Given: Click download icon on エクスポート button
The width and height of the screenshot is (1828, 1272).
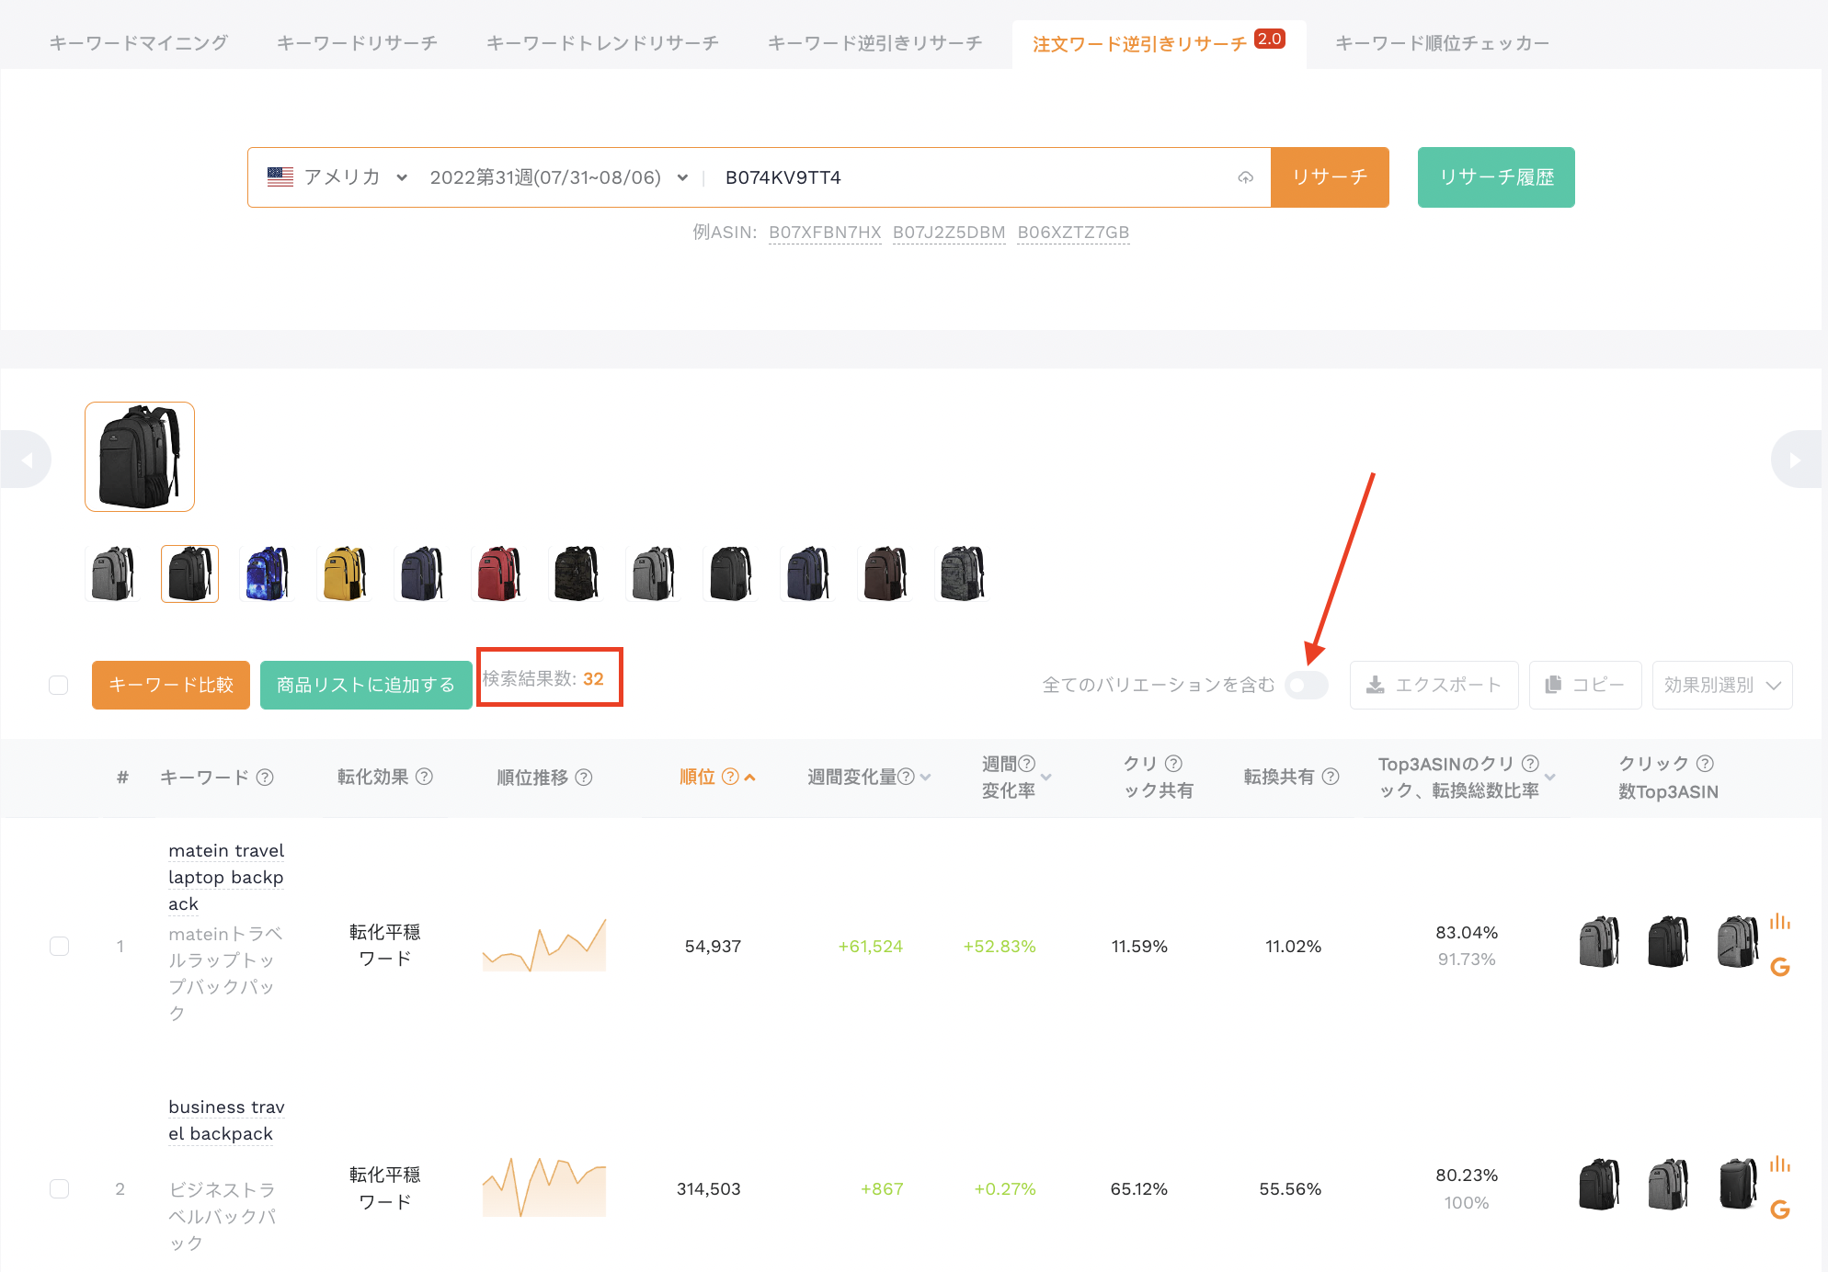Looking at the screenshot, I should pos(1376,685).
